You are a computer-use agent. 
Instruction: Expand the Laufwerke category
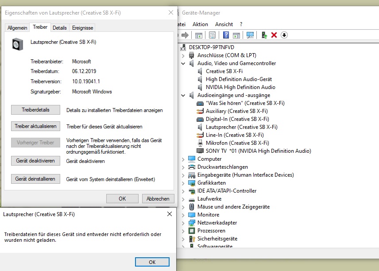(183, 199)
